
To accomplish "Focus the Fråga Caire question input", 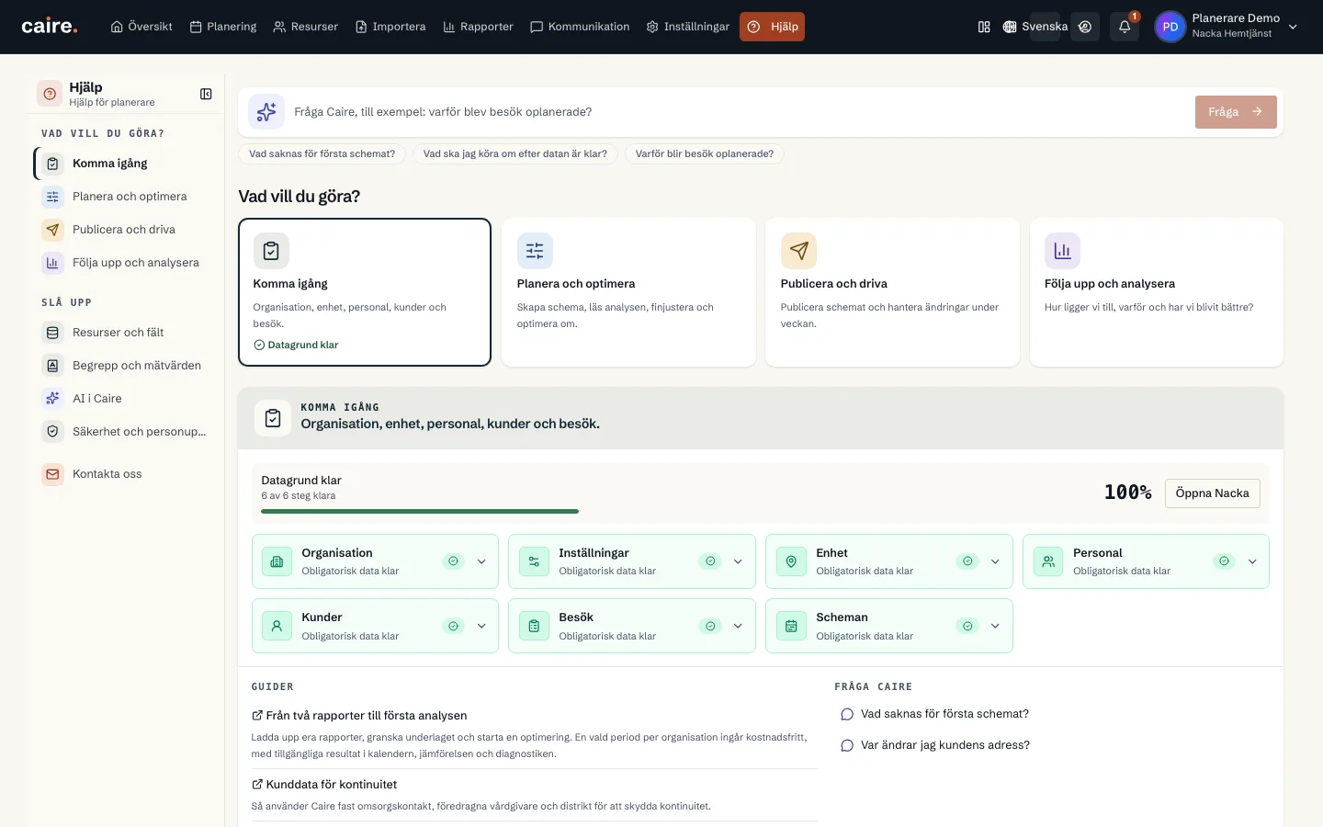I will tap(739, 112).
